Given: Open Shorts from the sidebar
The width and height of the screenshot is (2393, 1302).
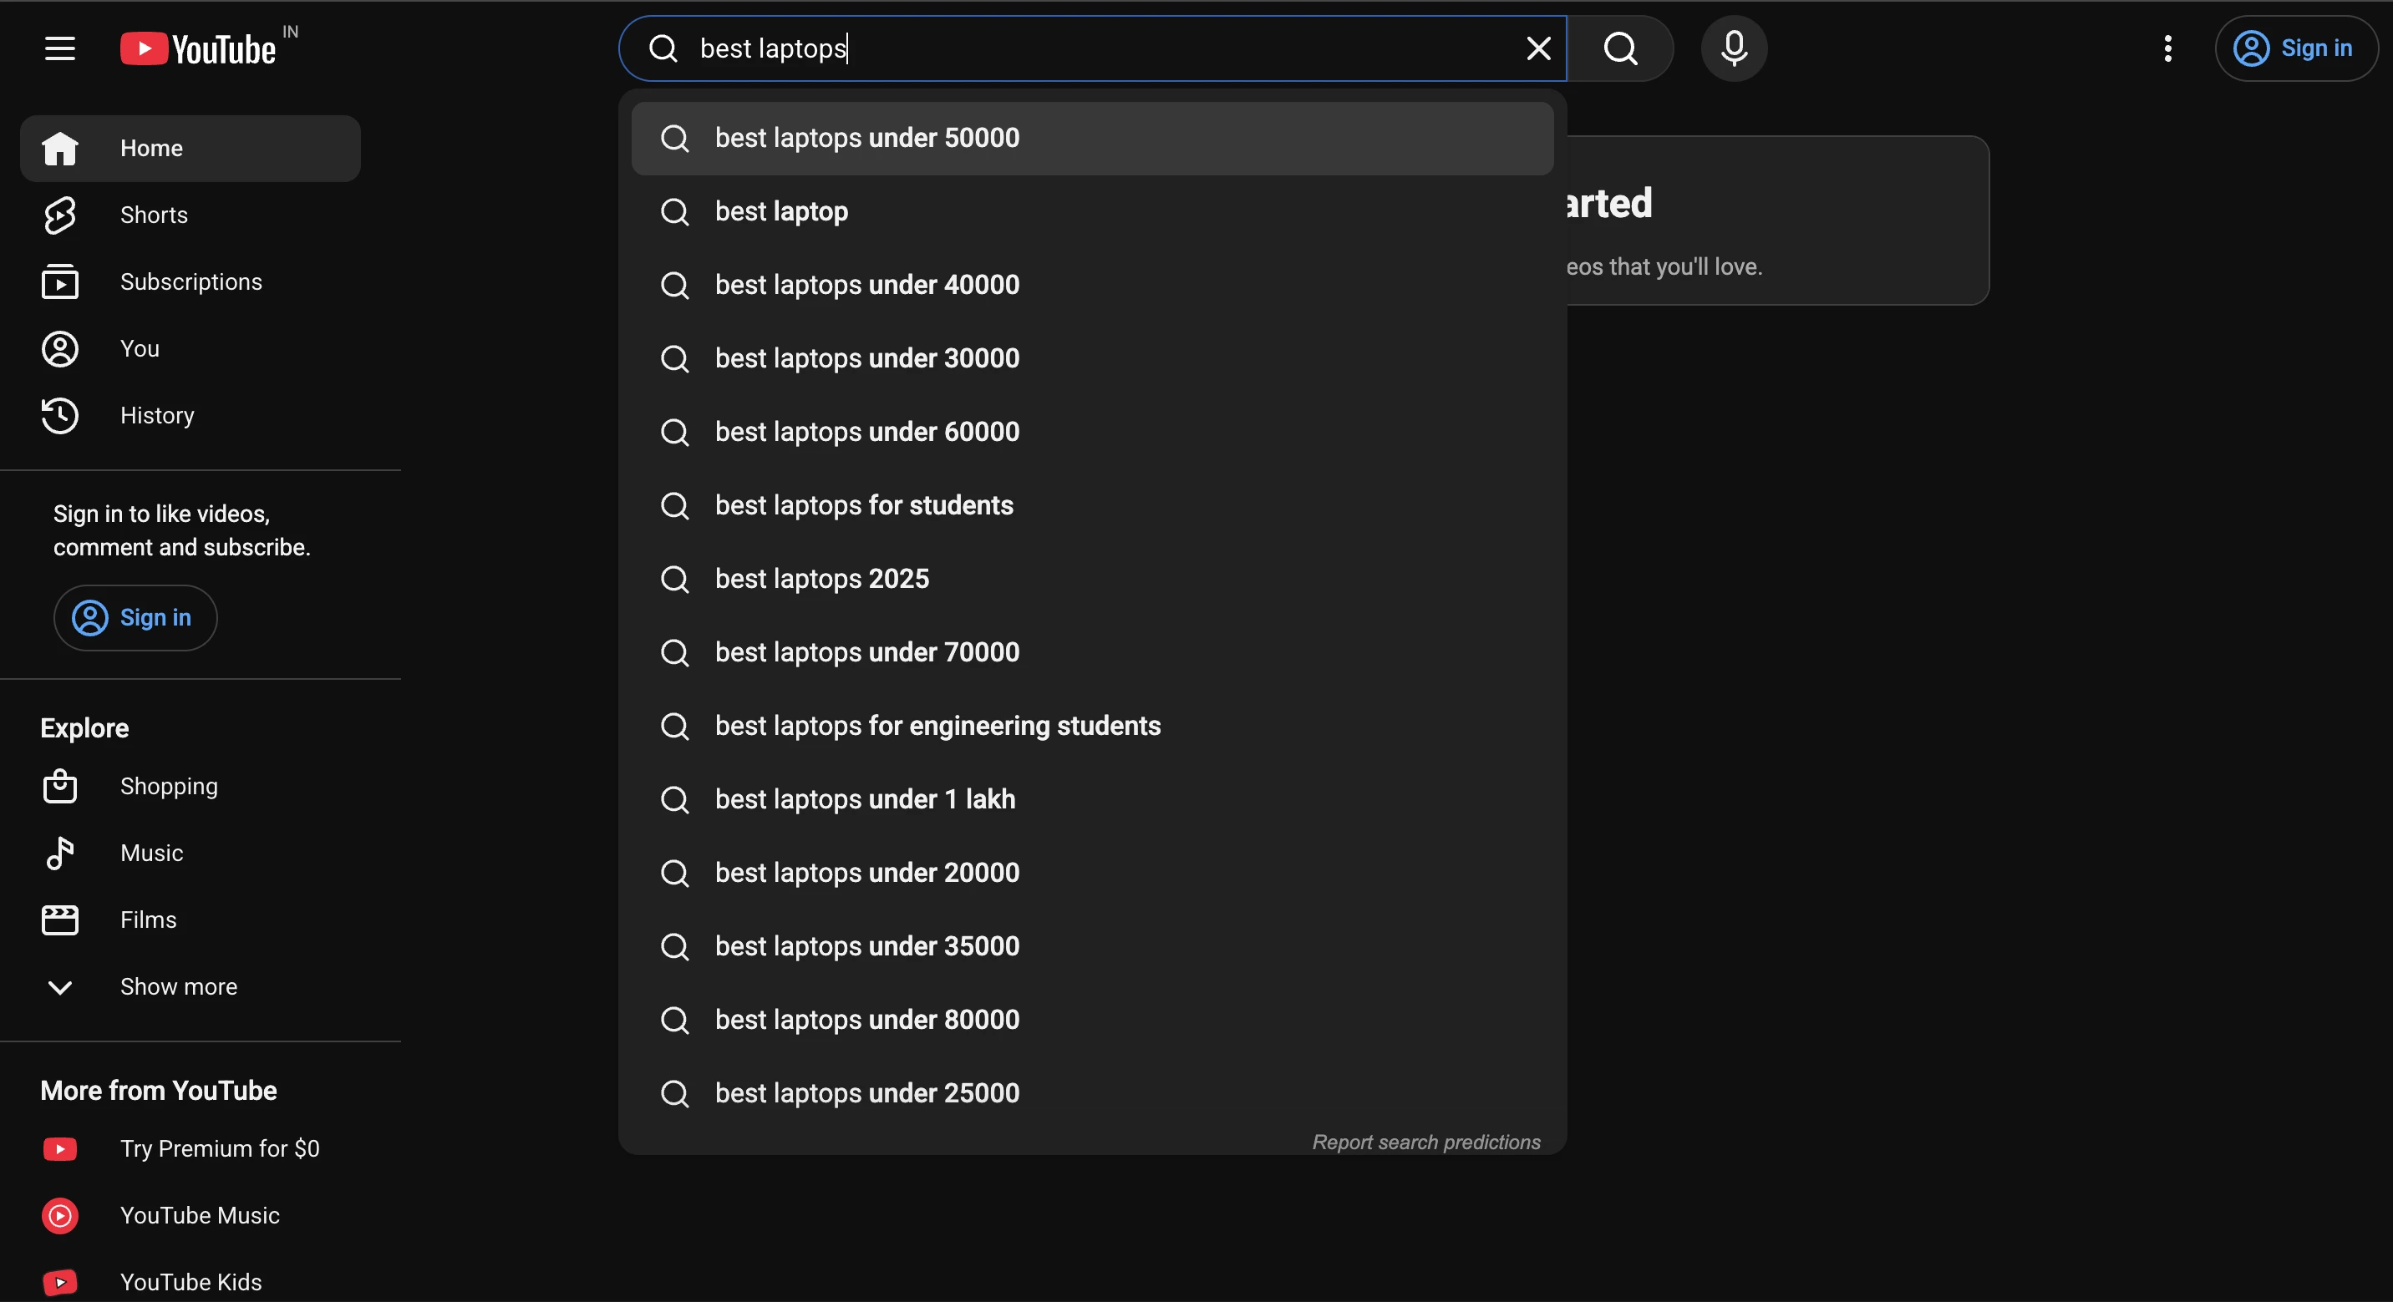Looking at the screenshot, I should (x=191, y=215).
